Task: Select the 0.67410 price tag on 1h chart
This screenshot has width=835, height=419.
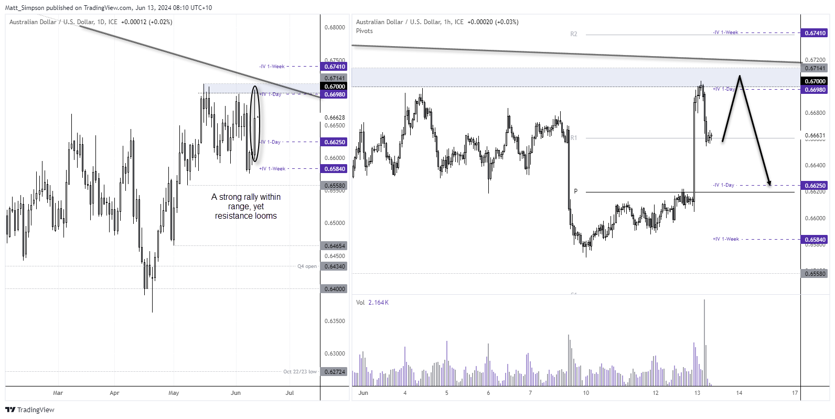Action: 815,33
